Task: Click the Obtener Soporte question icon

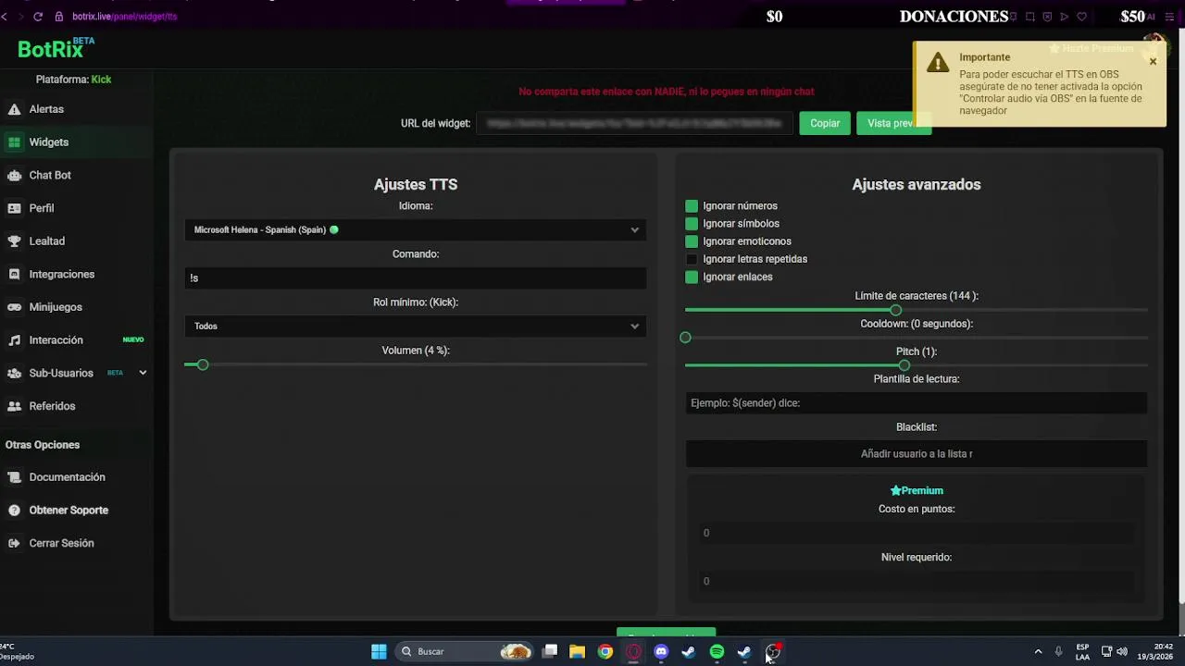Action: coord(14,511)
